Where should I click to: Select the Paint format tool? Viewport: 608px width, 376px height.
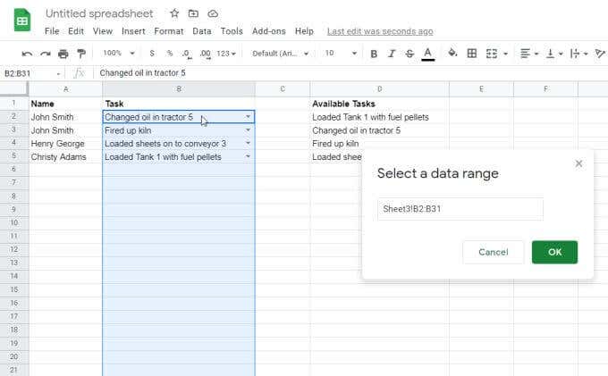[x=80, y=54]
